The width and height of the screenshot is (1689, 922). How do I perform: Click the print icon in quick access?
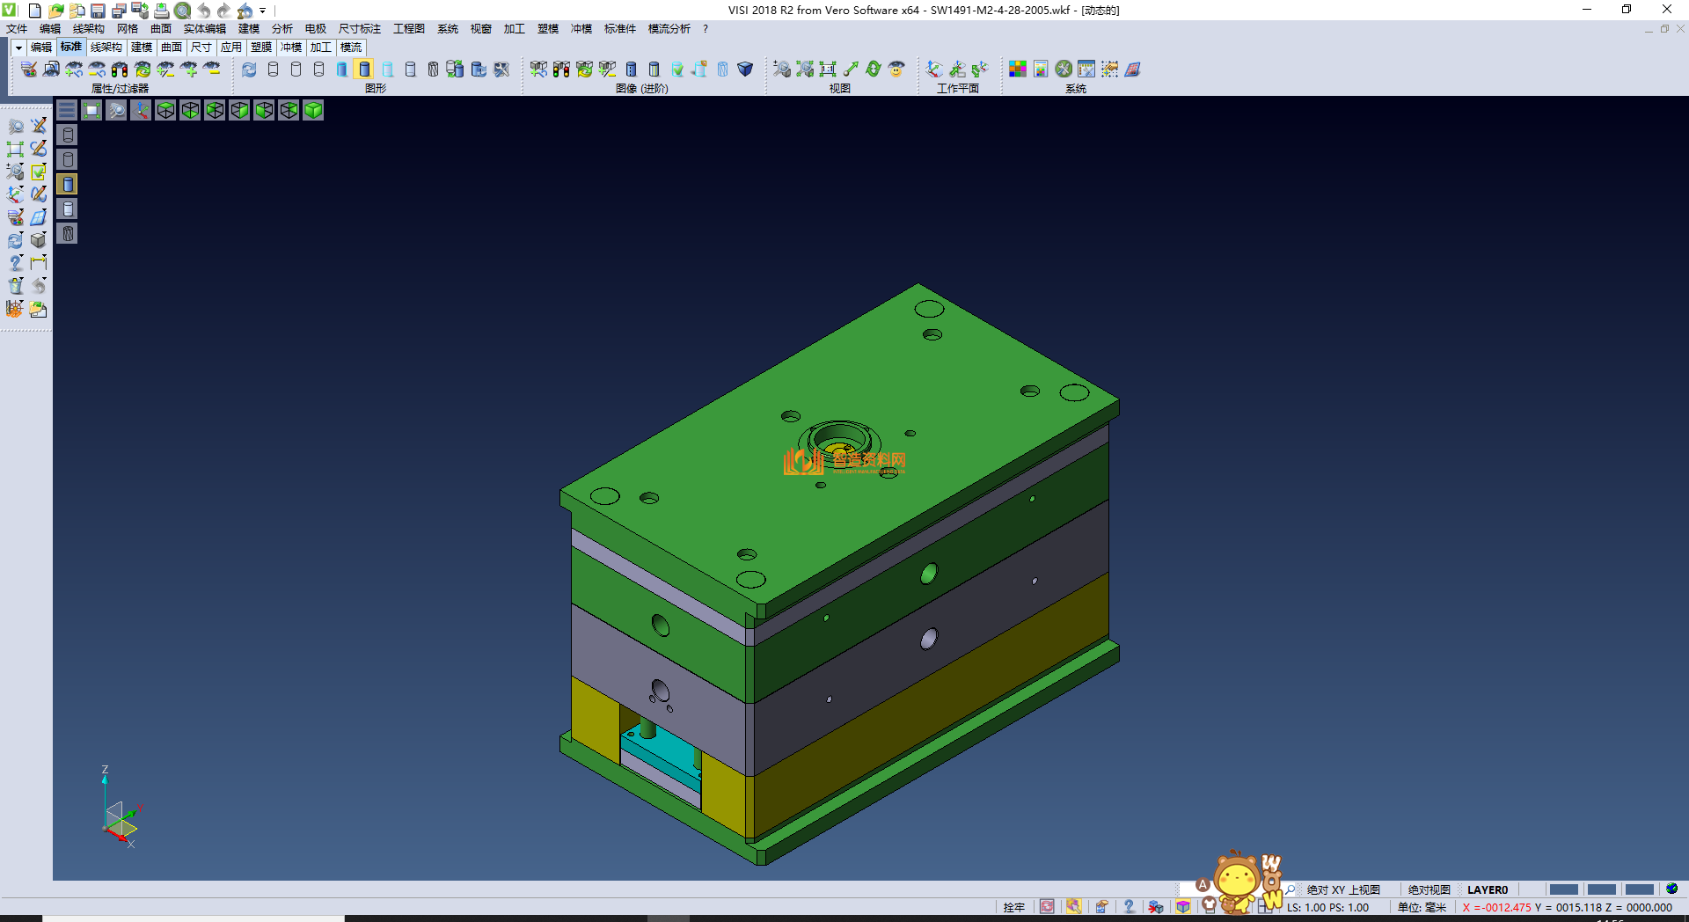coord(161,11)
